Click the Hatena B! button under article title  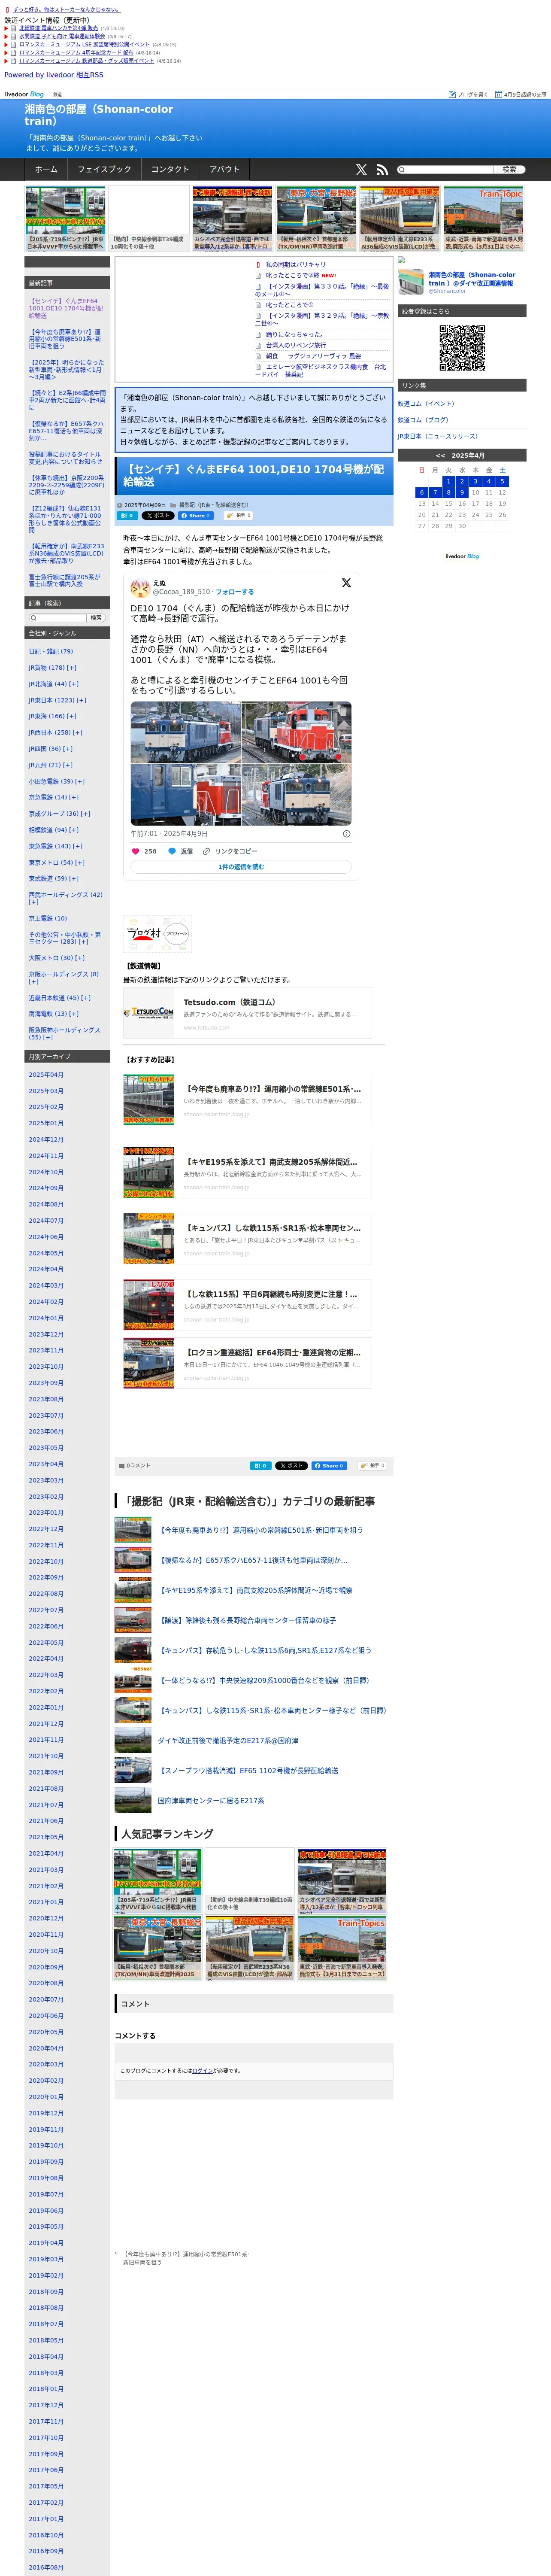(128, 516)
